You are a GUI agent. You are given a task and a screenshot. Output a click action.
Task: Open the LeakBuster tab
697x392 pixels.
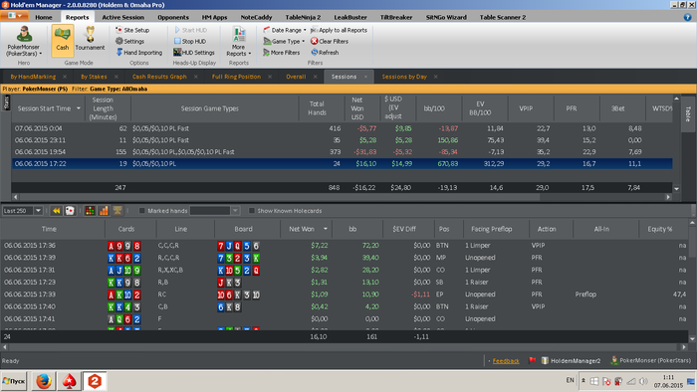coord(350,17)
